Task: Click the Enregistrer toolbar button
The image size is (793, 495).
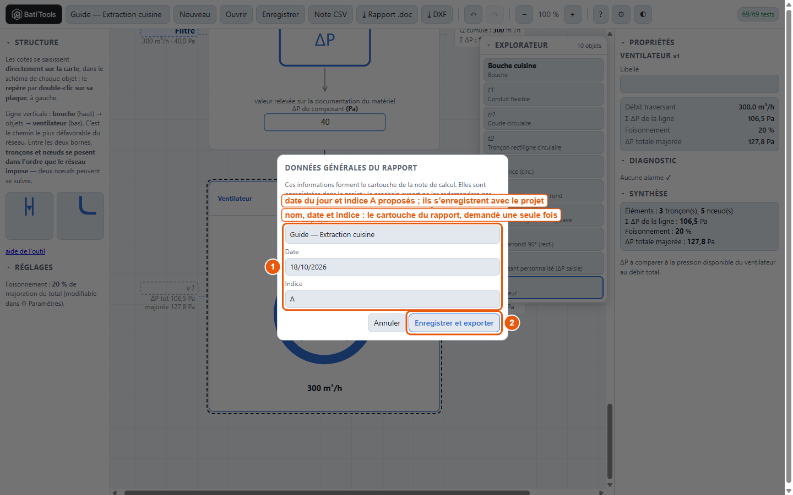Action: [x=280, y=14]
